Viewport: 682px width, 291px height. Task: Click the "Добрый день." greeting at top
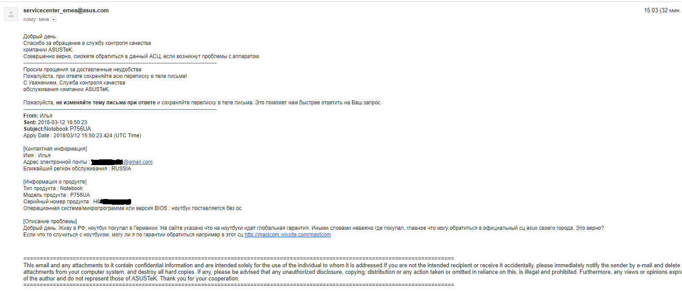pos(40,37)
